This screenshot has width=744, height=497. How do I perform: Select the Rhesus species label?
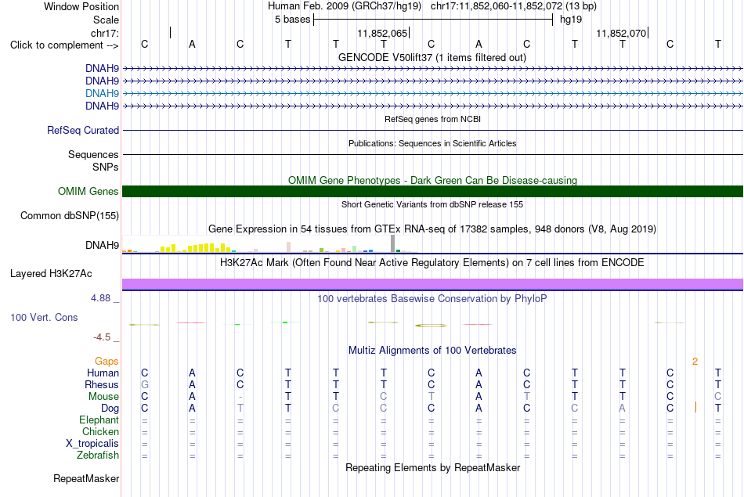point(102,384)
